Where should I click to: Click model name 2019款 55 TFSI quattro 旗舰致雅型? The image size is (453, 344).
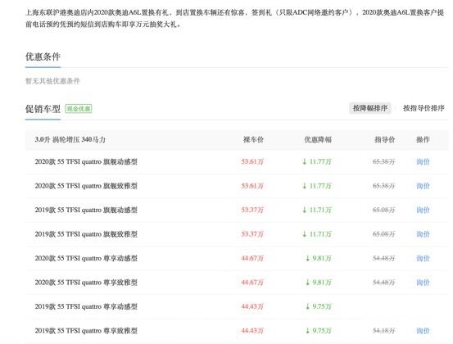86,234
